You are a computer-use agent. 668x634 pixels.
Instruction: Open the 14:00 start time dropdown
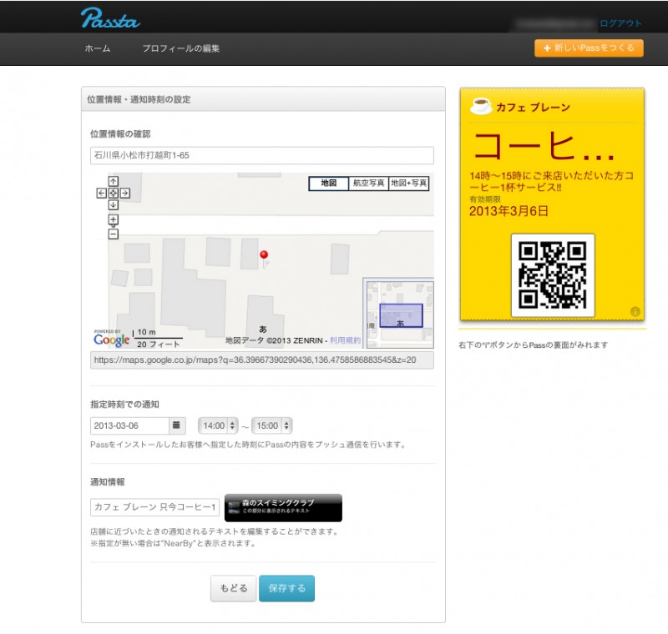(x=219, y=425)
